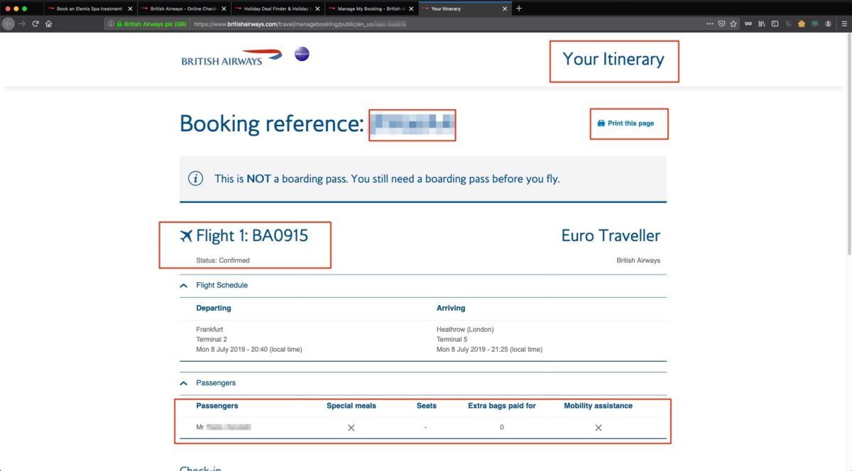852x471 pixels.
Task: Open the Firefox account menu
Action: pos(827,23)
